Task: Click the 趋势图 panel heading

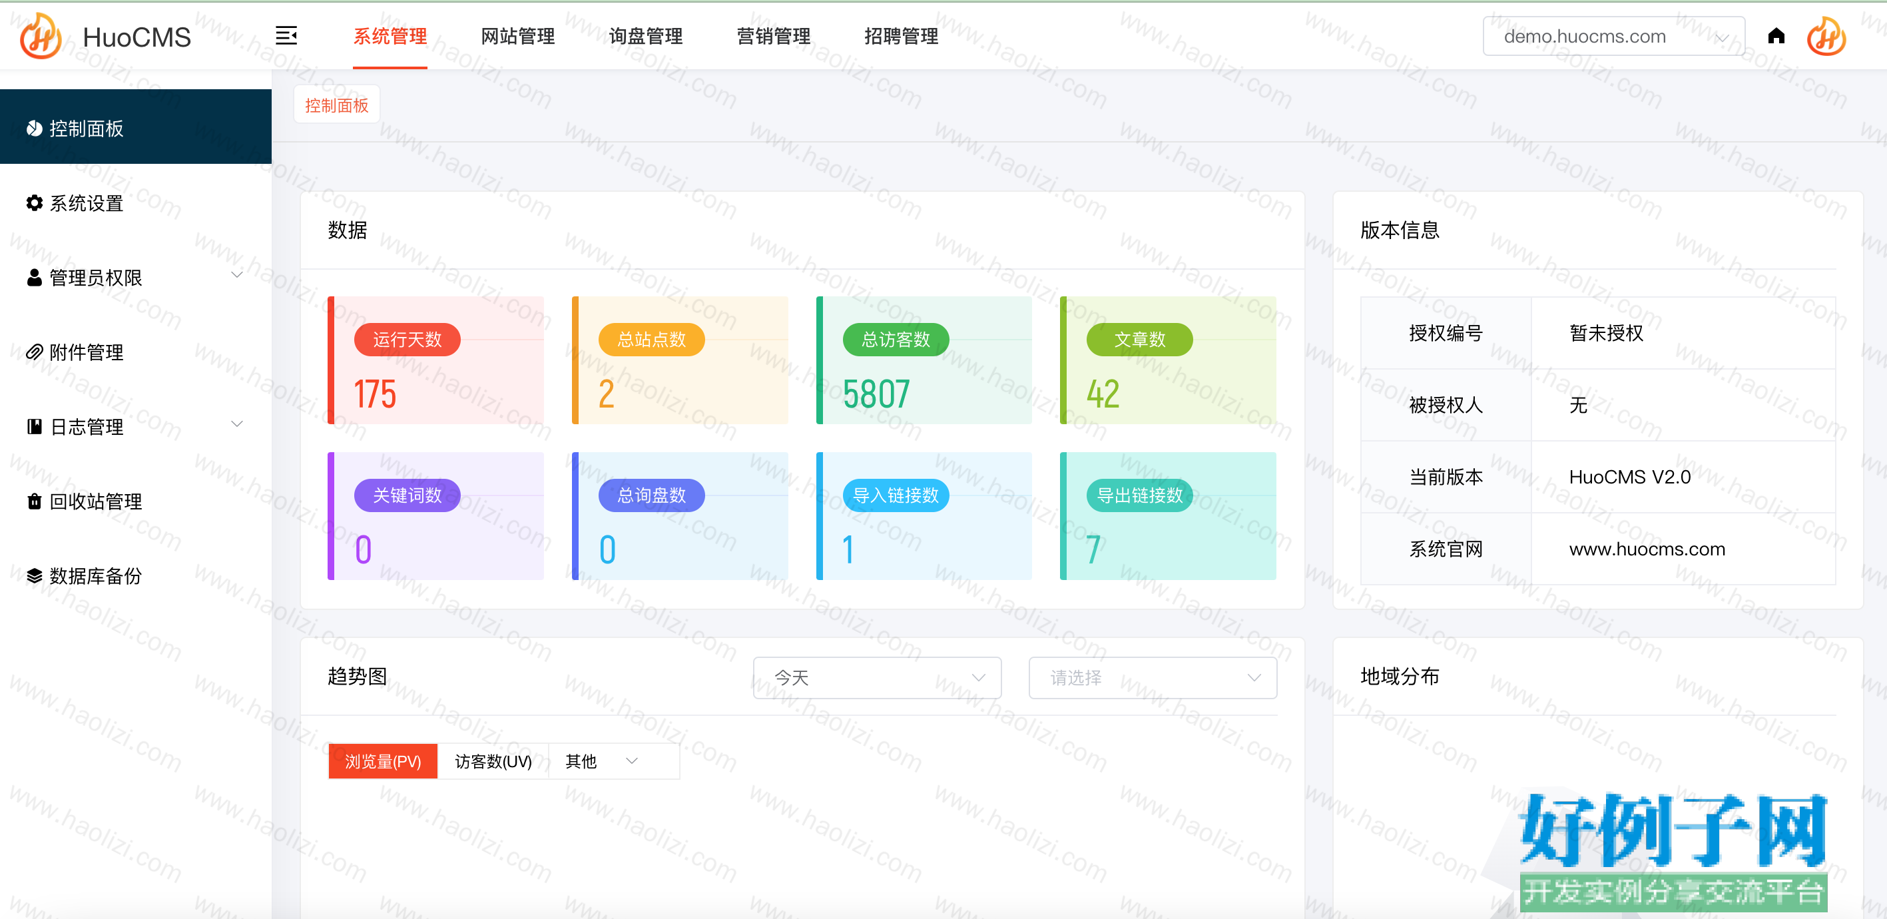Action: pos(357,676)
